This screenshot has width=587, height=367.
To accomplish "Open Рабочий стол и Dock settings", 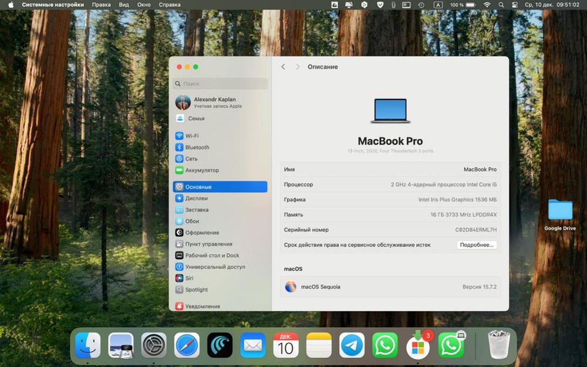I will [x=220, y=255].
